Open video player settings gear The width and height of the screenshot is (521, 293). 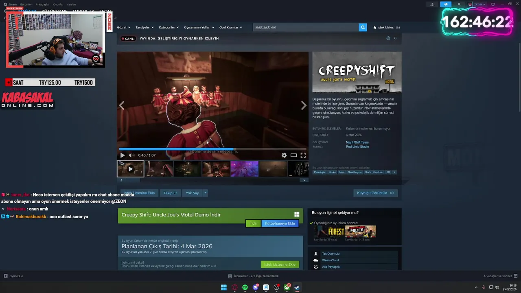tap(284, 155)
